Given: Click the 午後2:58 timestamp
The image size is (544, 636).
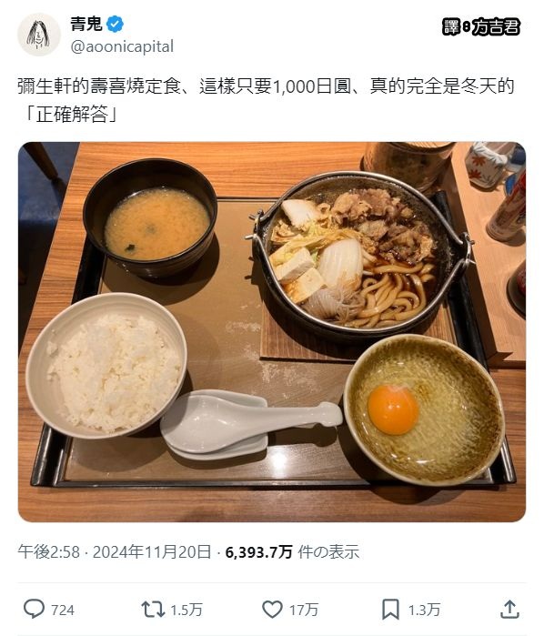Looking at the screenshot, I should click(x=49, y=552).
